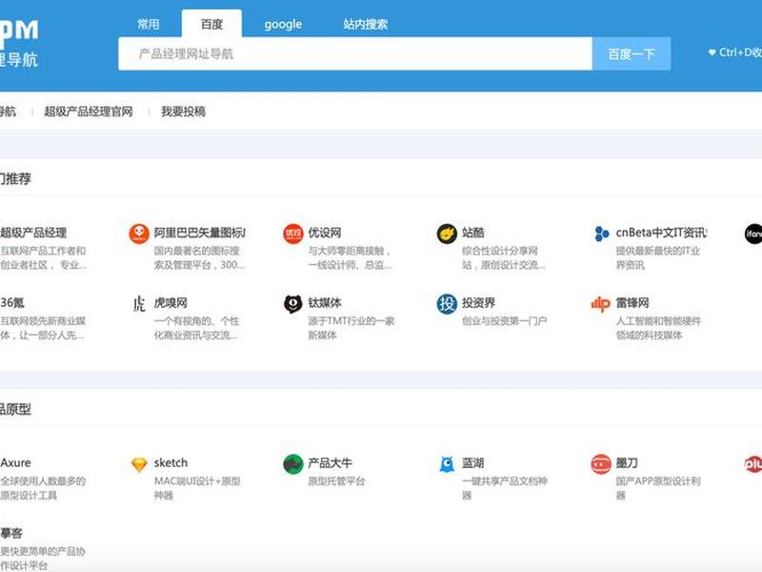Click the Ctrl+D bookmark hint text
The width and height of the screenshot is (762, 572).
tap(740, 52)
